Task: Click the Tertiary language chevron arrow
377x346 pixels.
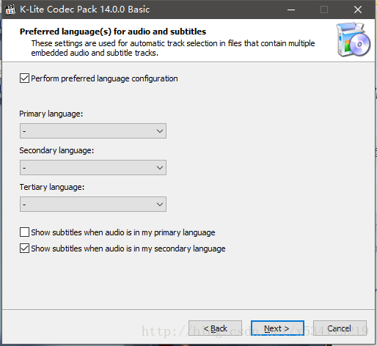Action: tap(160, 205)
